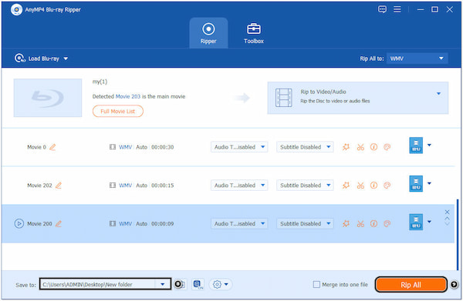
Task: Open the scissors cut tool for Movie 202
Action: 360,186
